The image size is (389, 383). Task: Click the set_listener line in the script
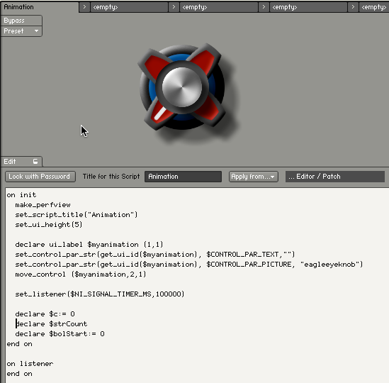pyautogui.click(x=100, y=294)
